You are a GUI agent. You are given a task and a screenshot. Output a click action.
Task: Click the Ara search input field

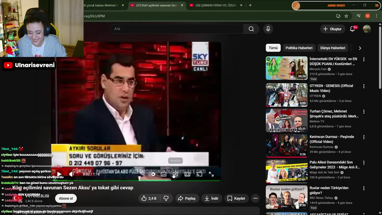click(177, 29)
